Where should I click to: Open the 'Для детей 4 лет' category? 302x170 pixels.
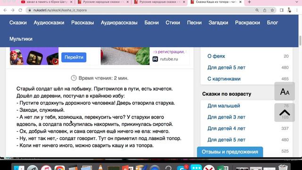click(226, 128)
